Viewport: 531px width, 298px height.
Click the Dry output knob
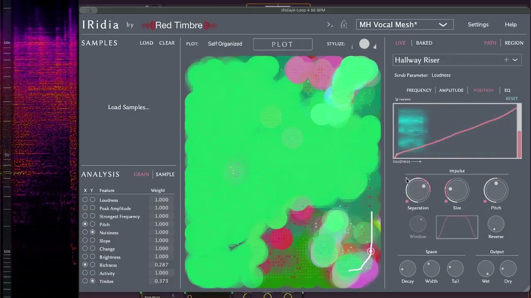508,269
